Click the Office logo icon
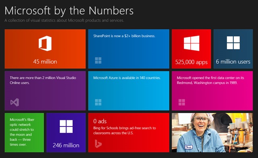The height and width of the screenshot is (158, 258). 45,43
